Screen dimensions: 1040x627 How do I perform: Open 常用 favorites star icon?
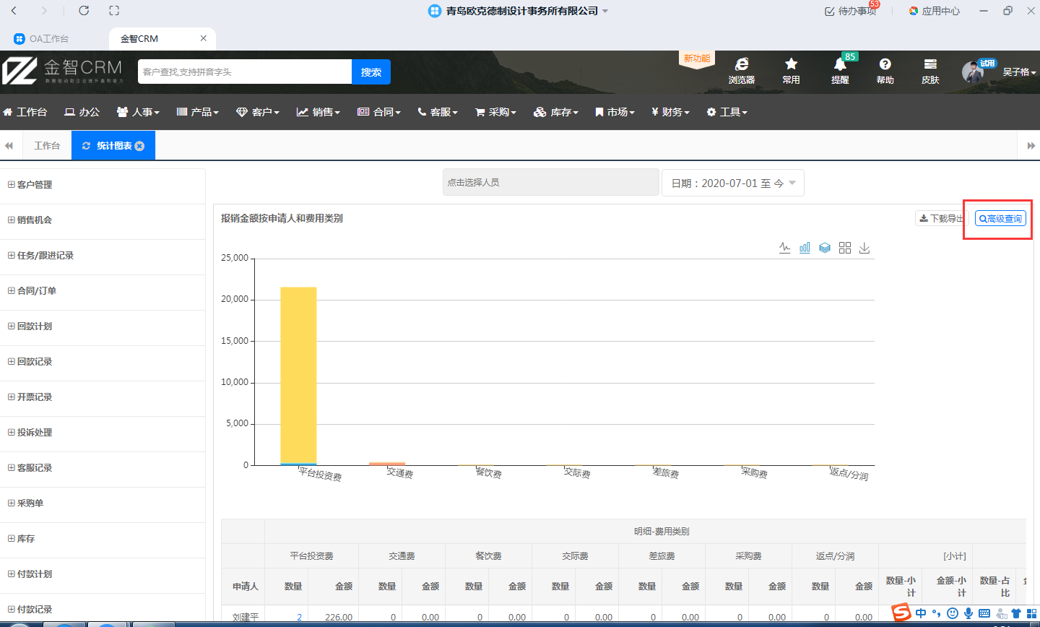point(791,71)
